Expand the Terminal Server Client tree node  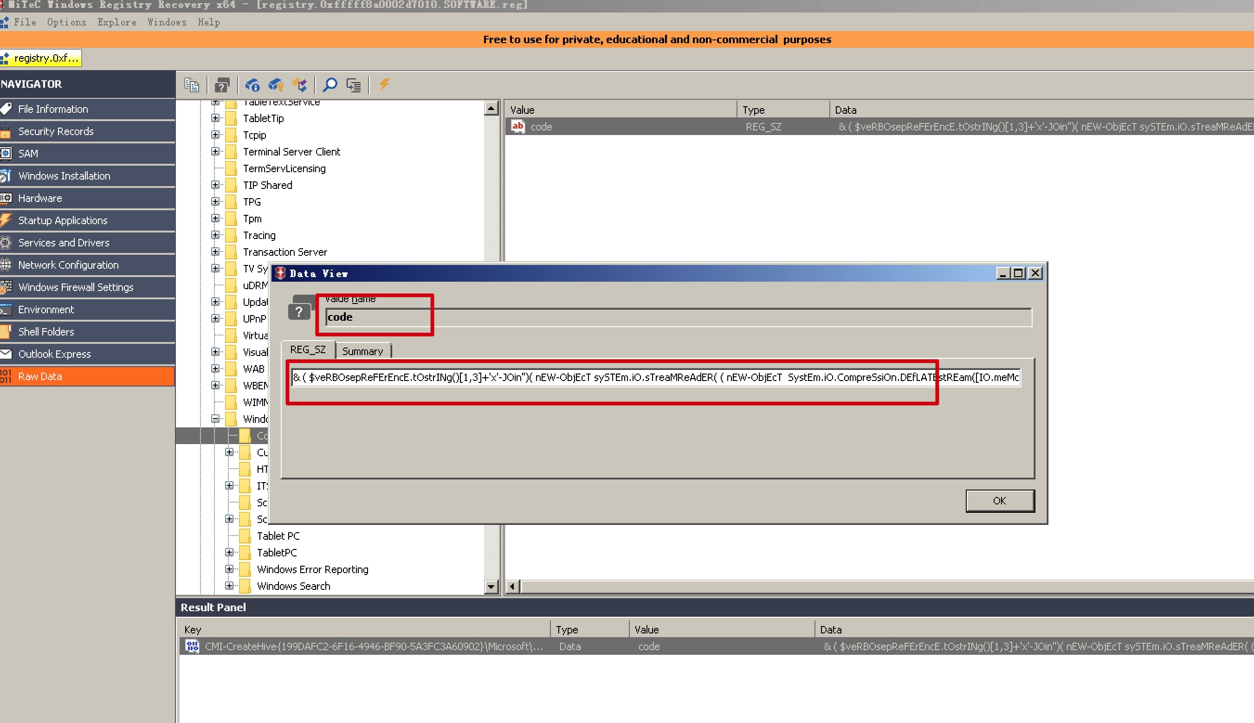coord(215,151)
